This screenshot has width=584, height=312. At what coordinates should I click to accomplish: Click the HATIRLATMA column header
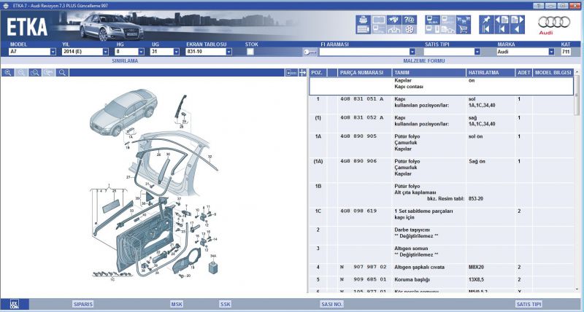(491, 72)
